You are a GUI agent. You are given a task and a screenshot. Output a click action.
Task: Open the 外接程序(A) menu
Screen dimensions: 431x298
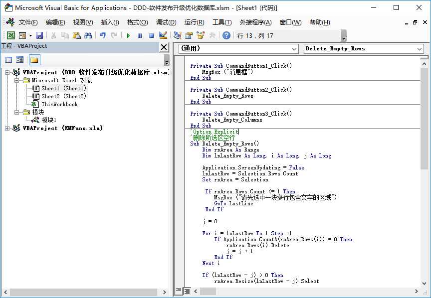tap(255, 22)
